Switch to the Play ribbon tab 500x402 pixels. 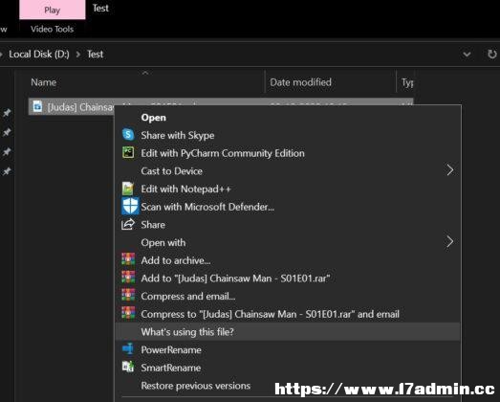tap(53, 10)
